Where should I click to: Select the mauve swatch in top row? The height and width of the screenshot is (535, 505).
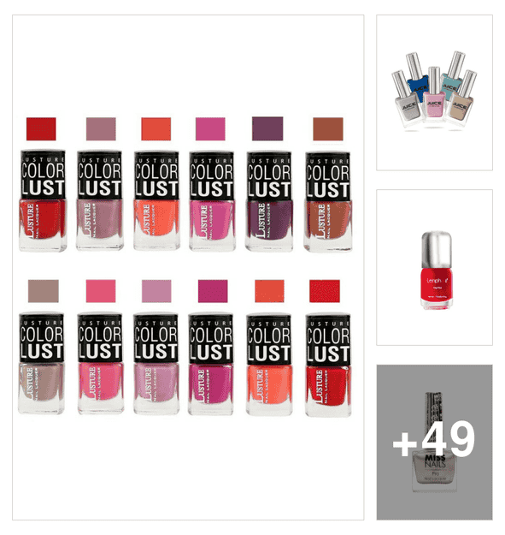tap(101, 129)
